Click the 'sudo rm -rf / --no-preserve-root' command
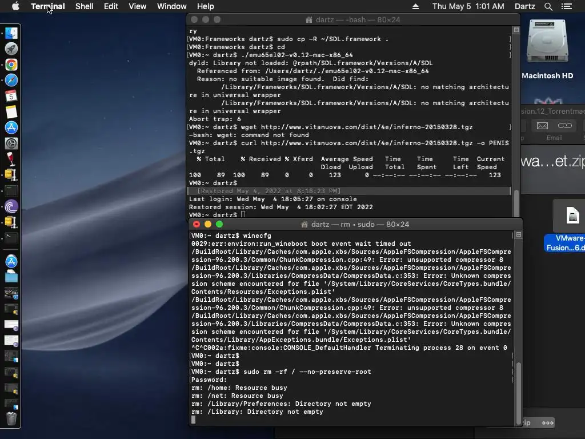Viewport: 585px width, 439px height. pyautogui.click(x=307, y=372)
